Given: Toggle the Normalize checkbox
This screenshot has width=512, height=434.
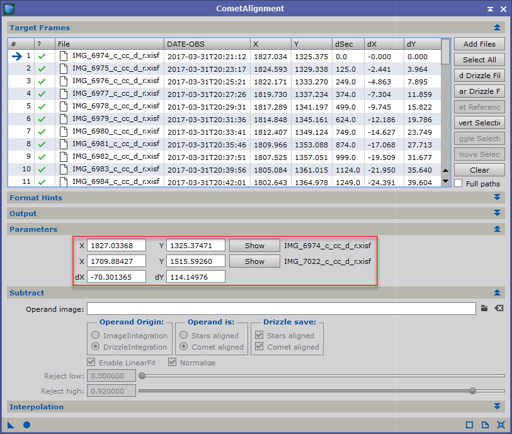Looking at the screenshot, I should [x=173, y=362].
